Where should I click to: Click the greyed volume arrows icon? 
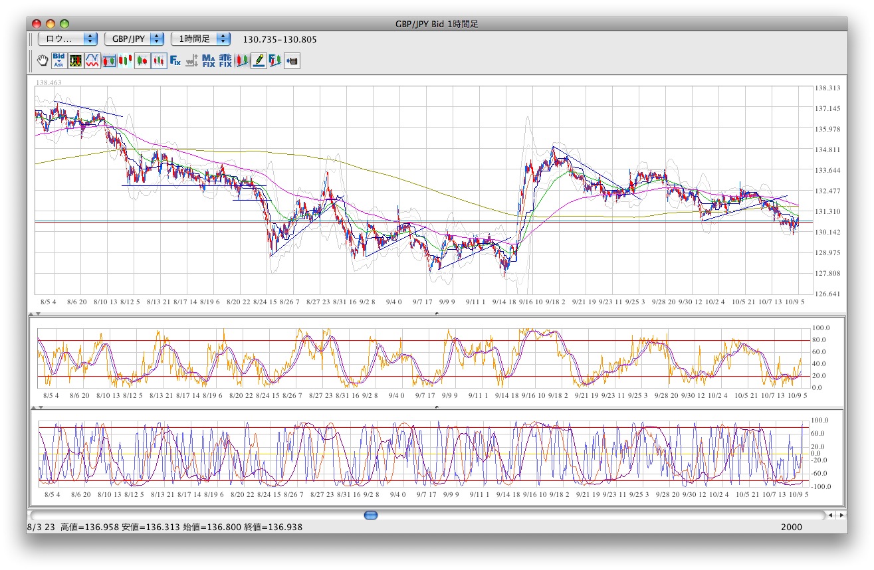[x=192, y=61]
